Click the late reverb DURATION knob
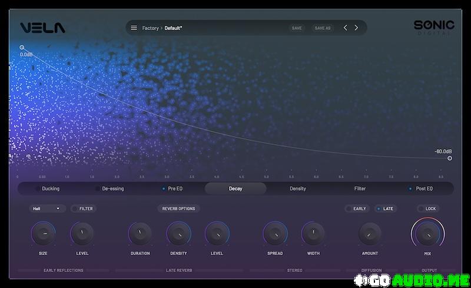 tap(140, 234)
